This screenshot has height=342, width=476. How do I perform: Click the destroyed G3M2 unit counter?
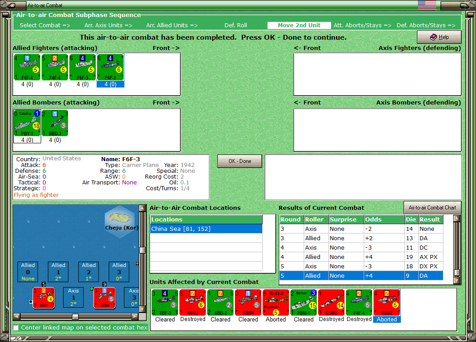[331, 303]
